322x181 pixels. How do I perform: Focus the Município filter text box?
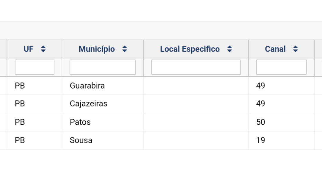click(x=103, y=67)
